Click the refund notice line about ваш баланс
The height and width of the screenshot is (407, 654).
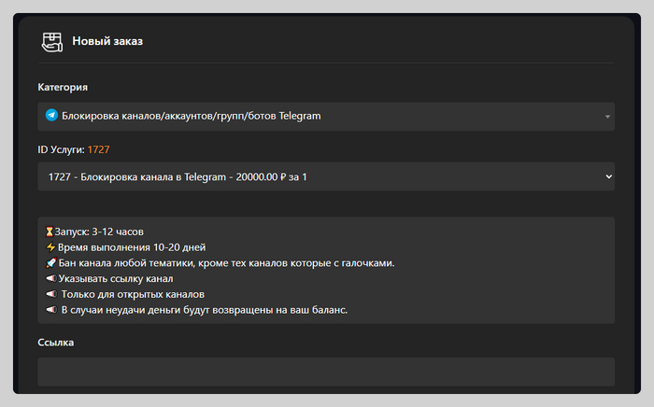pos(204,310)
